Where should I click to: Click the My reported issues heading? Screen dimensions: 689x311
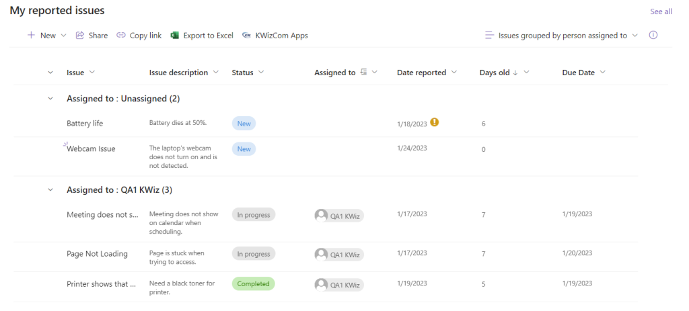coord(57,11)
